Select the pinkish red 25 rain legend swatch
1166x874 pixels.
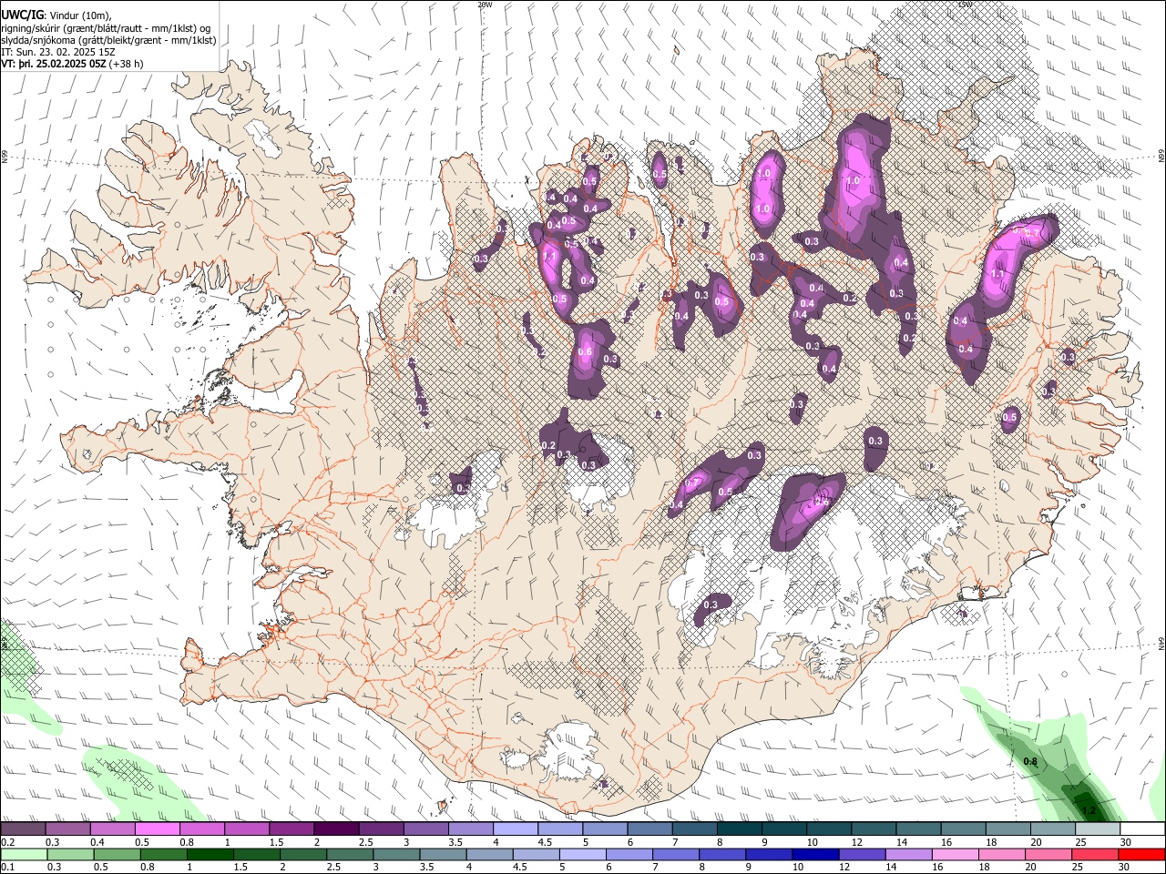tap(1096, 854)
